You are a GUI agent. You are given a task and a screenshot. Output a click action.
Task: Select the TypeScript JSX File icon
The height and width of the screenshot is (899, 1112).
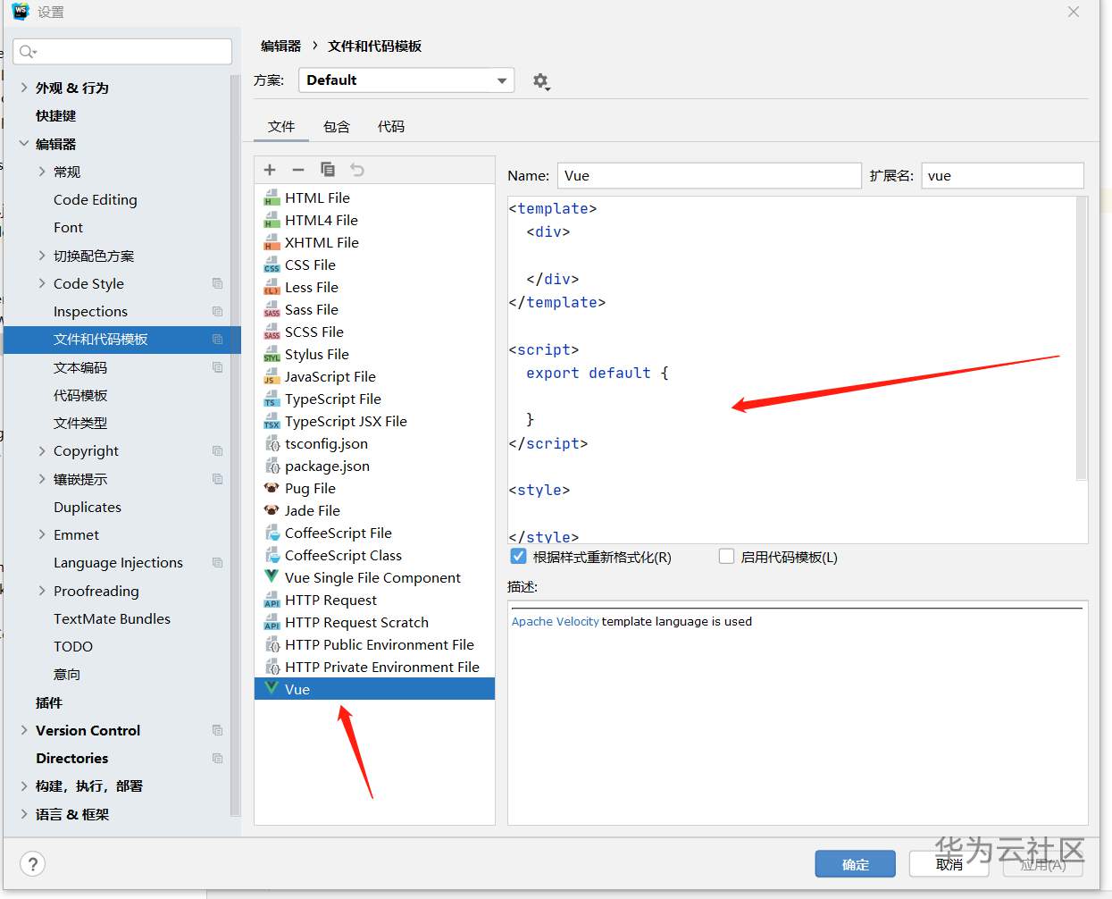(x=272, y=421)
